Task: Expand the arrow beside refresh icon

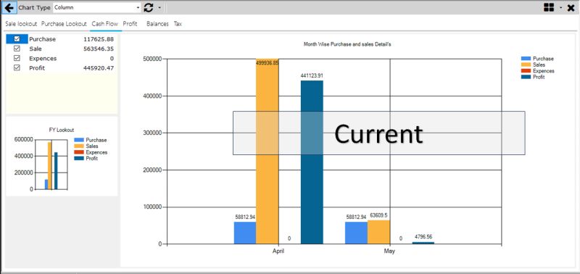Action: (x=159, y=7)
